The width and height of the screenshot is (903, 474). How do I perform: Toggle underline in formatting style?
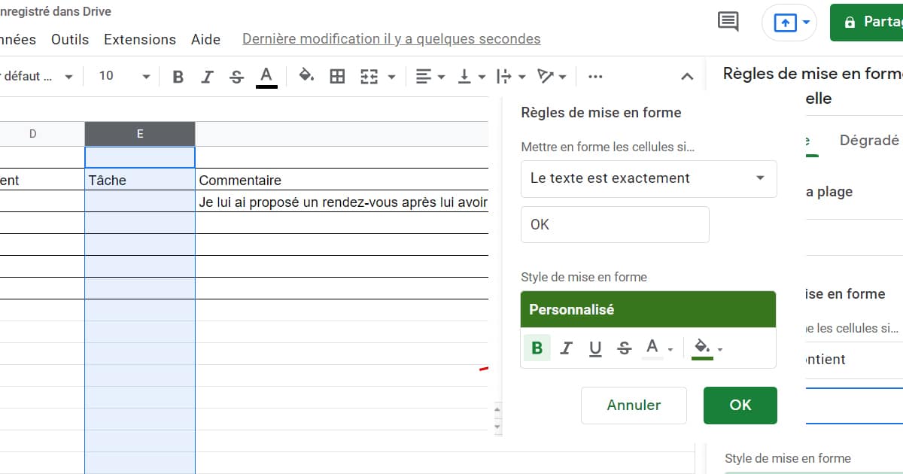pos(595,348)
